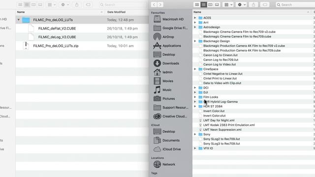Image resolution: width=315 pixels, height=177 pixels.
Task: Expand the Arri folder
Action: (195, 23)
